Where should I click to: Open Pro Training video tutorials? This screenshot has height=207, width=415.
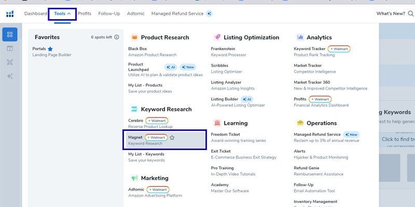click(233, 171)
